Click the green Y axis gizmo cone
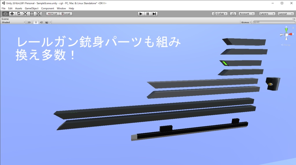Screen dimensions: 296x165 [286, 30]
